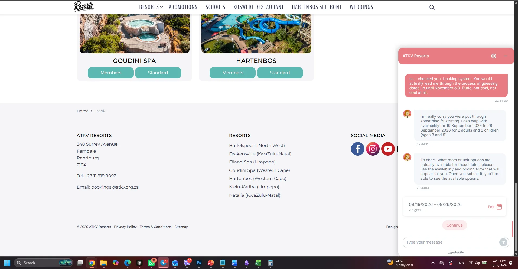Launch Copilot from the taskbar
This screenshot has width=518, height=269.
(x=116, y=263)
